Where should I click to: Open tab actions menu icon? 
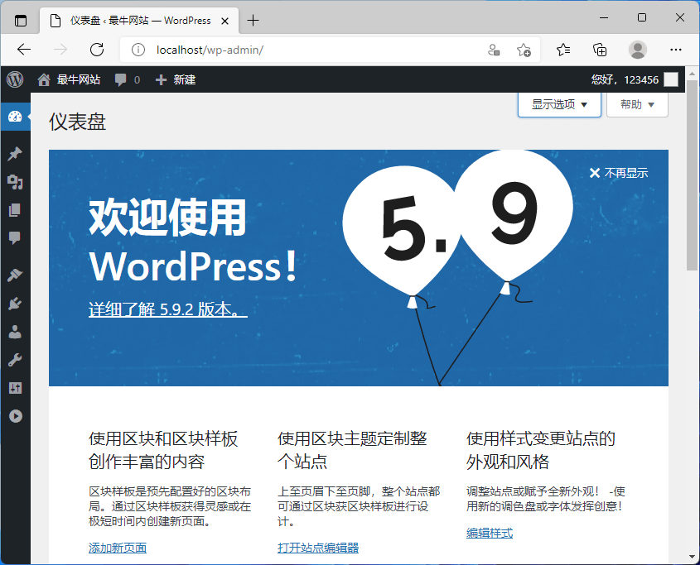coord(21,21)
